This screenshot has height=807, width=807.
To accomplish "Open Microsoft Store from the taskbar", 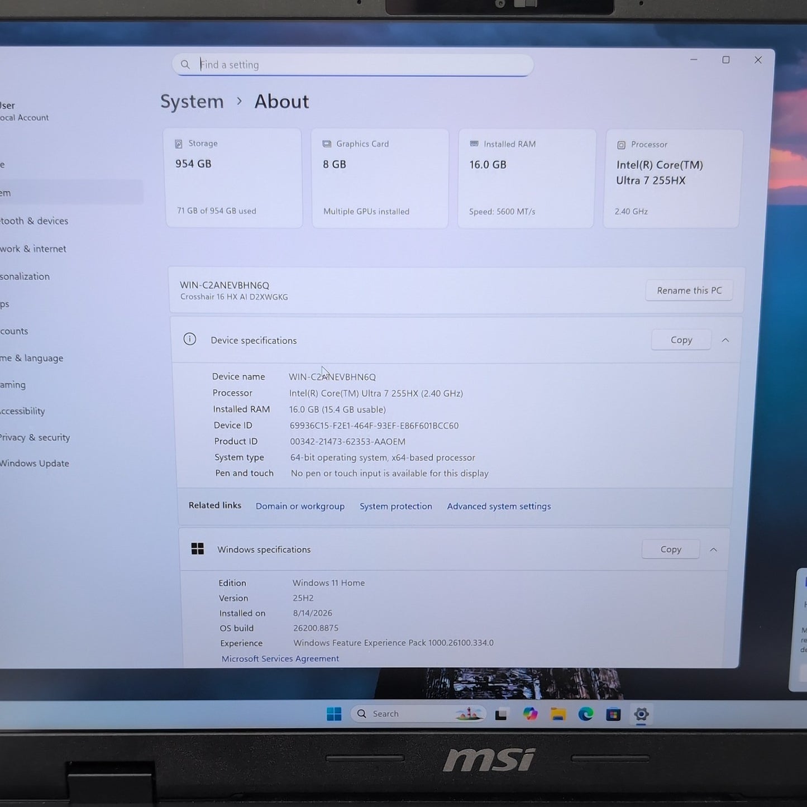I will click(x=613, y=714).
